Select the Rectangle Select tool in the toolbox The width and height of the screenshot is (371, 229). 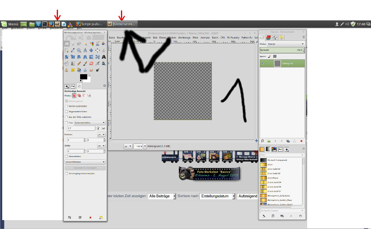67,44
